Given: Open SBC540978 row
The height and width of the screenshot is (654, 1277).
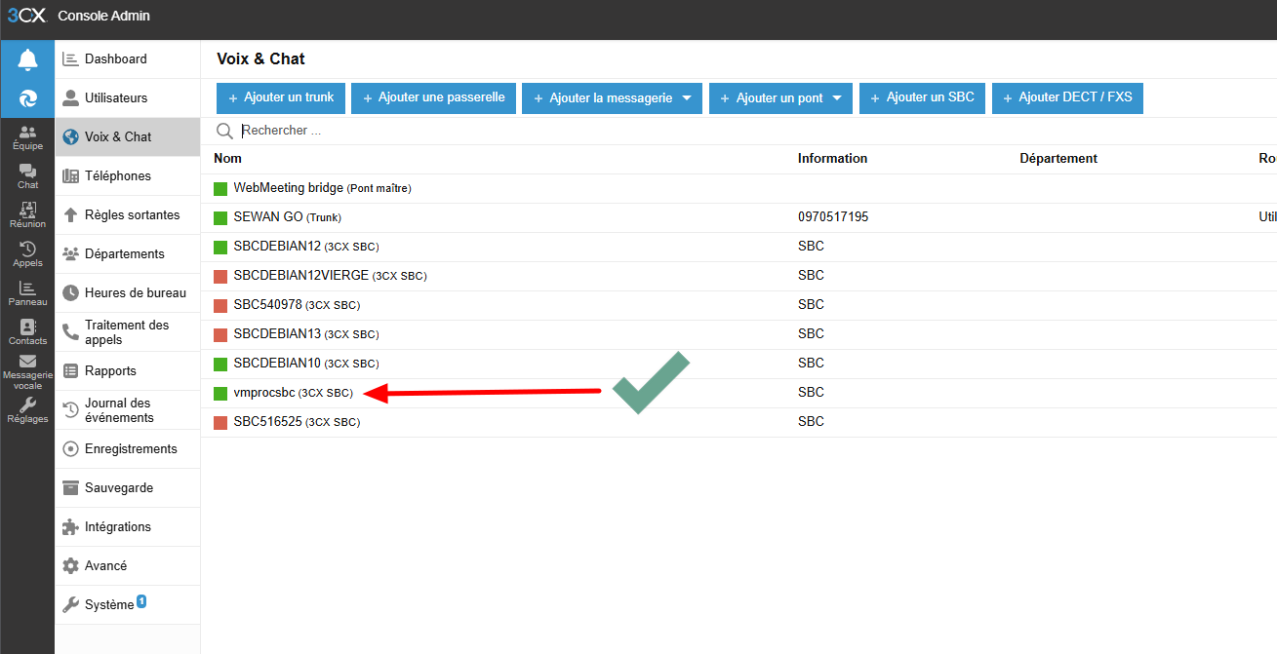Looking at the screenshot, I should 738,305.
